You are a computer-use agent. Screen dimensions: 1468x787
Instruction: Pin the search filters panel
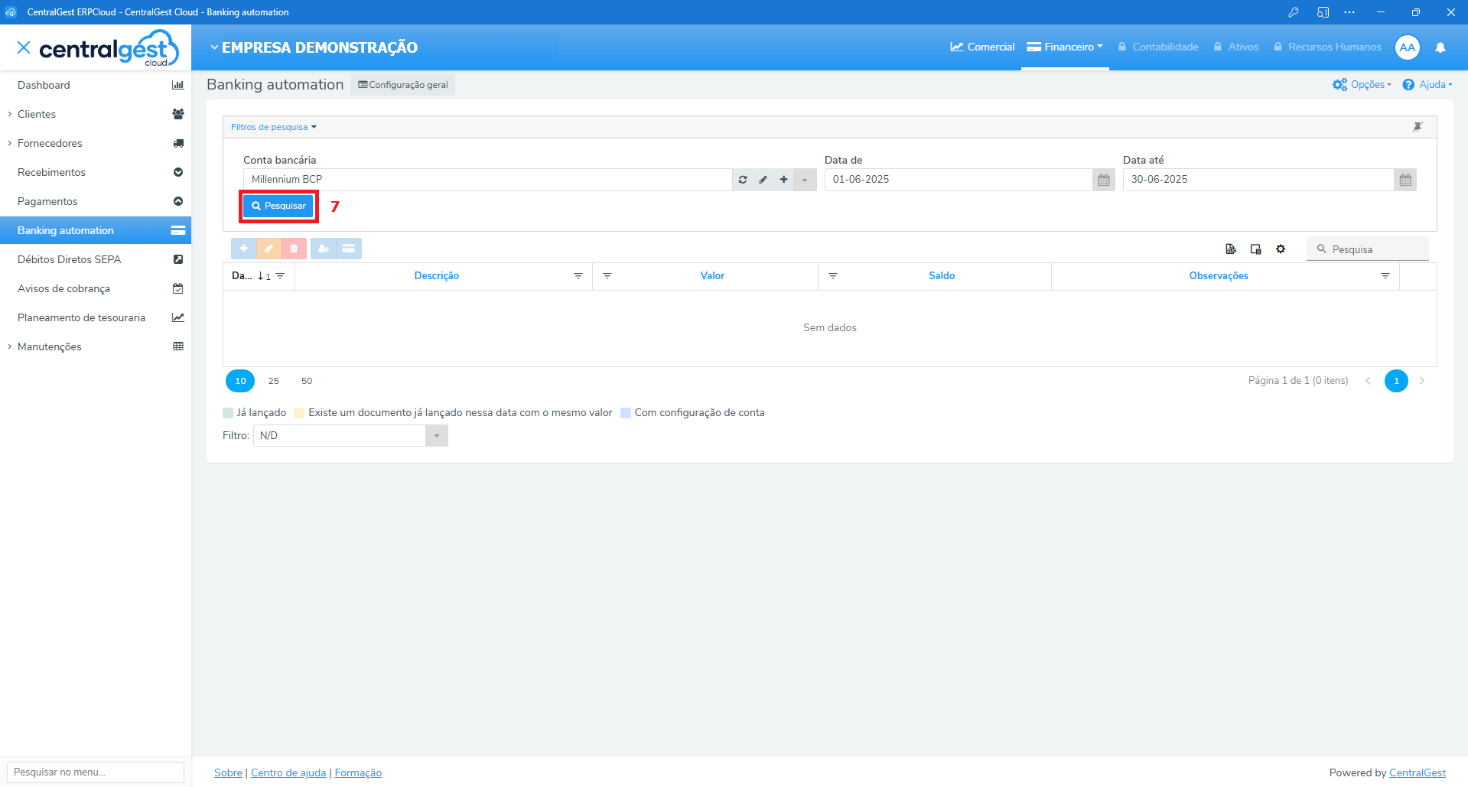pyautogui.click(x=1418, y=127)
